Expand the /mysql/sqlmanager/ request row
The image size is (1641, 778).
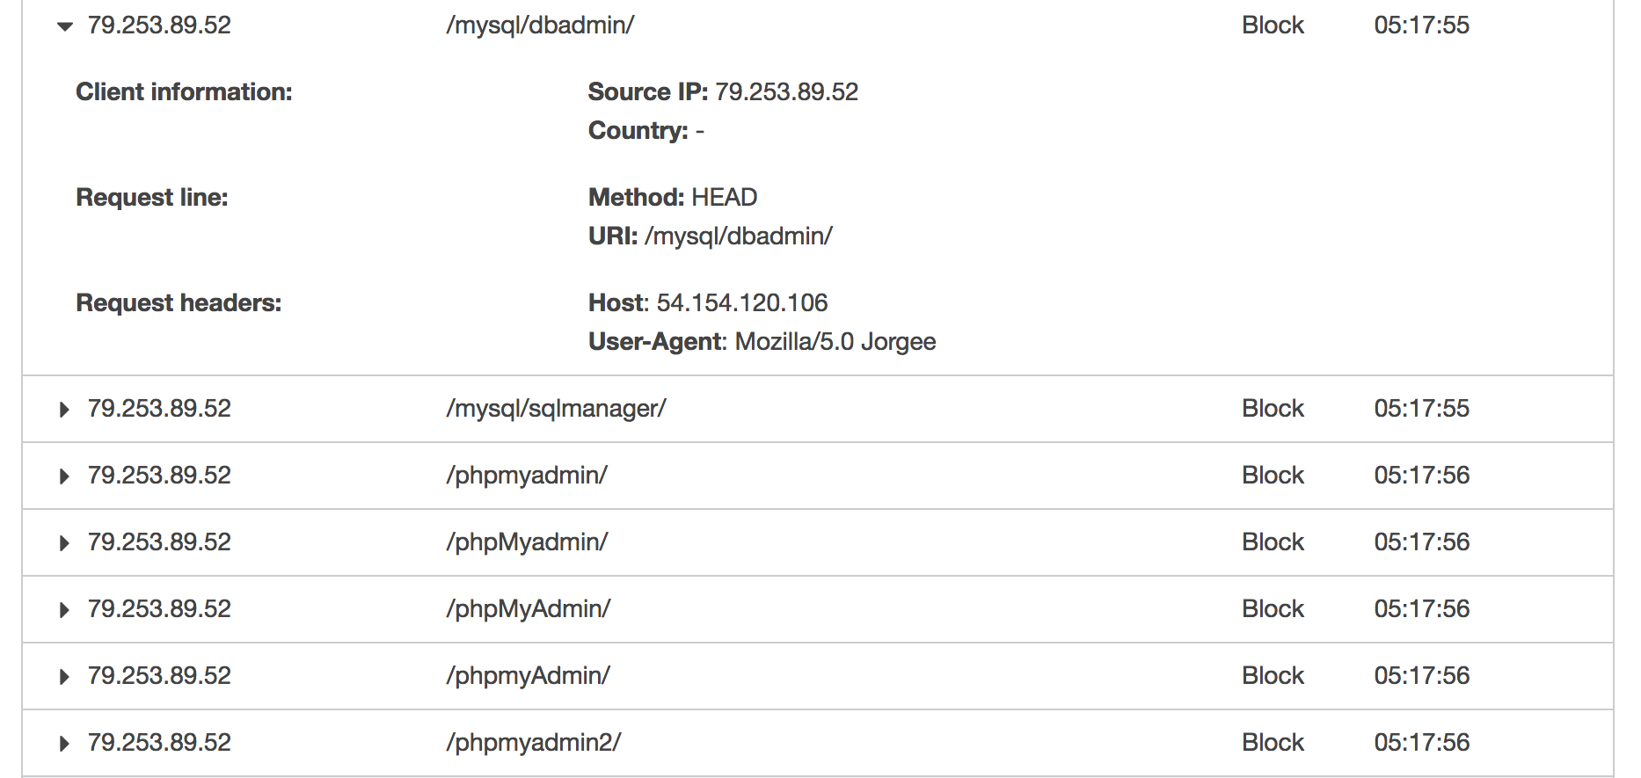coord(64,410)
